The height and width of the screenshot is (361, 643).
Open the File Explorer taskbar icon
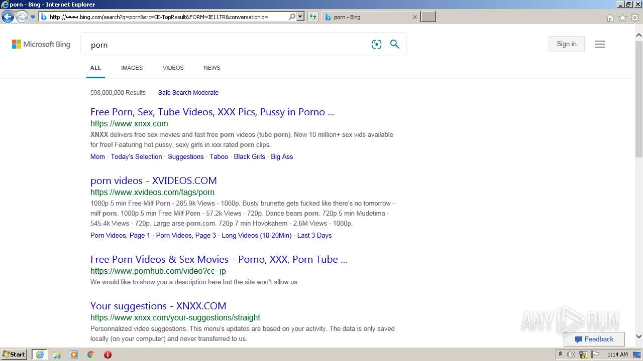pos(57,354)
